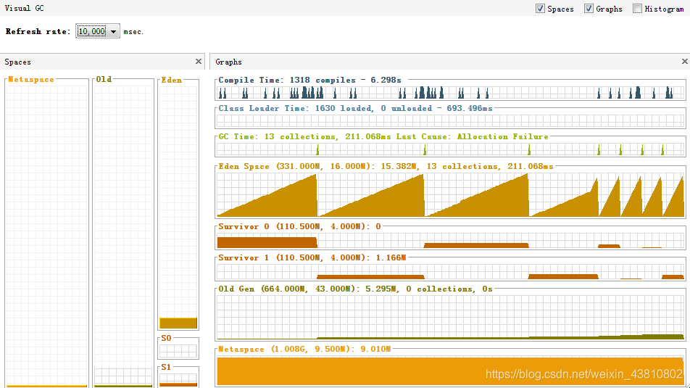This screenshot has width=690, height=388.
Task: Click the refresh rate value field 10,000
Action: (91, 31)
